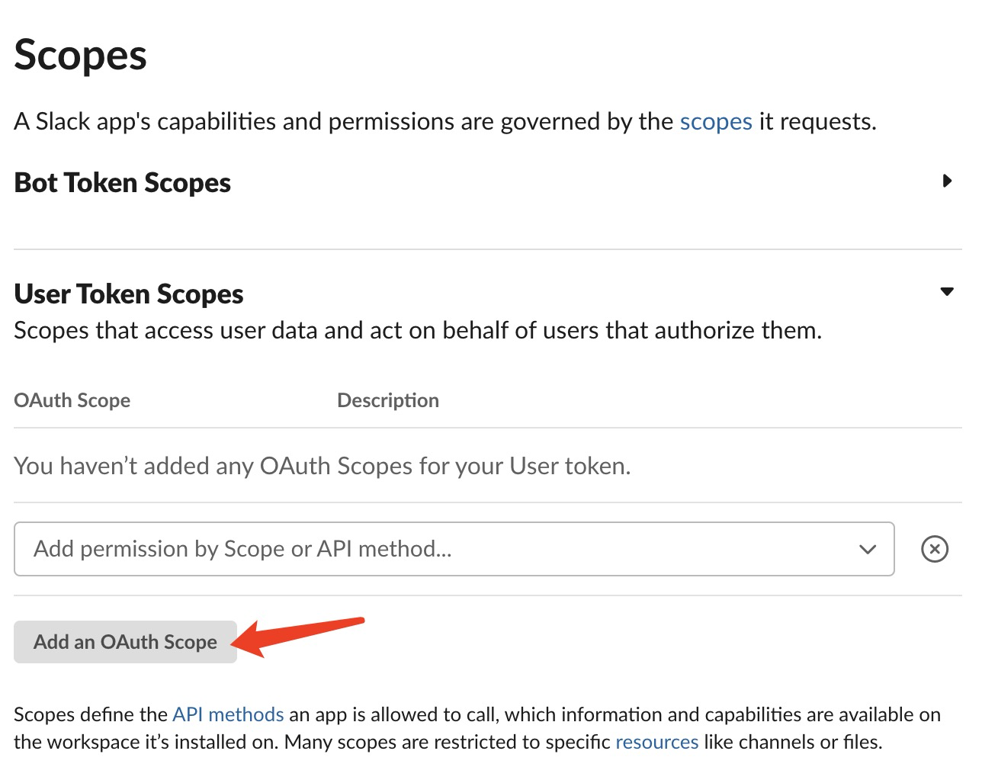Expand the Bot Token Scopes arrow

[947, 181]
